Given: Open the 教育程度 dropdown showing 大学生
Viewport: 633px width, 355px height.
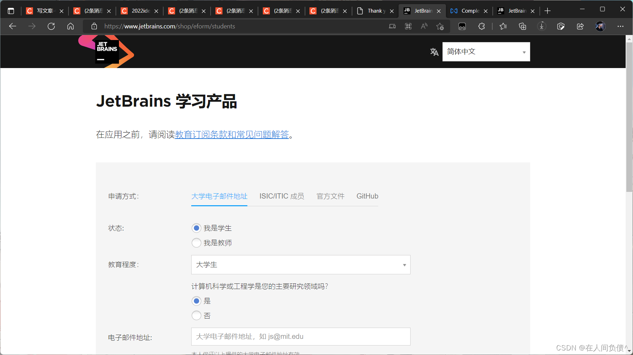Looking at the screenshot, I should (300, 265).
